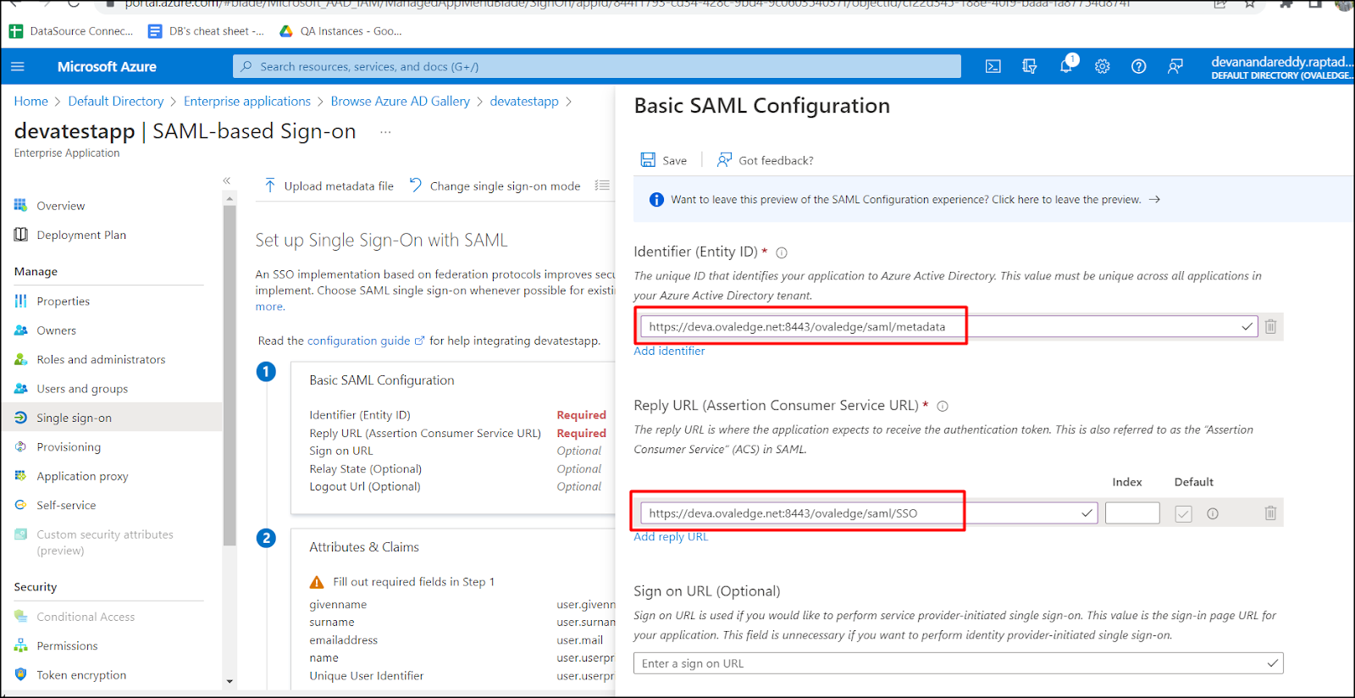
Task: Click the Identifier Entity ID URL field
Action: 949,327
